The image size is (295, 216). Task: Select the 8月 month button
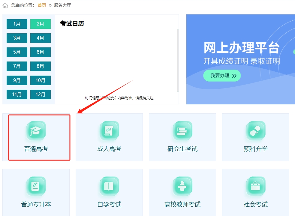[x=41, y=66]
